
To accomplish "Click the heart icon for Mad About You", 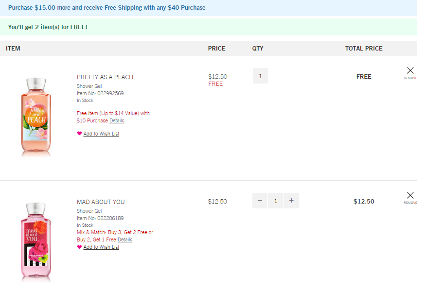I will [x=79, y=247].
